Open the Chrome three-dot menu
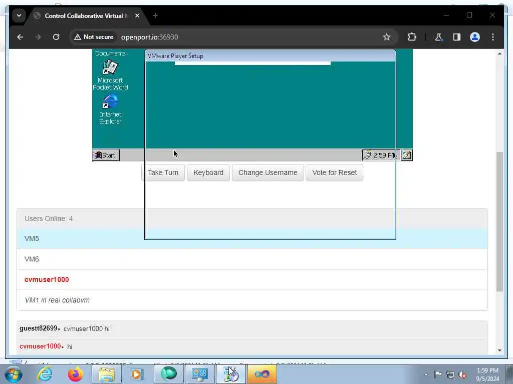The image size is (513, 384). (x=493, y=37)
